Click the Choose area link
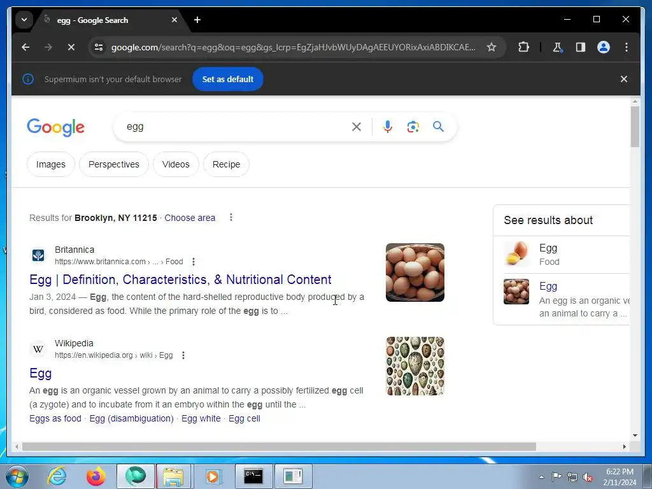652x489 pixels. 190,218
